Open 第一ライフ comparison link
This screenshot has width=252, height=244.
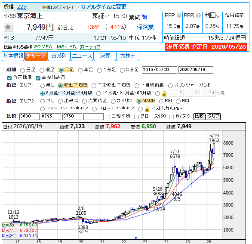pyautogui.click(x=90, y=47)
